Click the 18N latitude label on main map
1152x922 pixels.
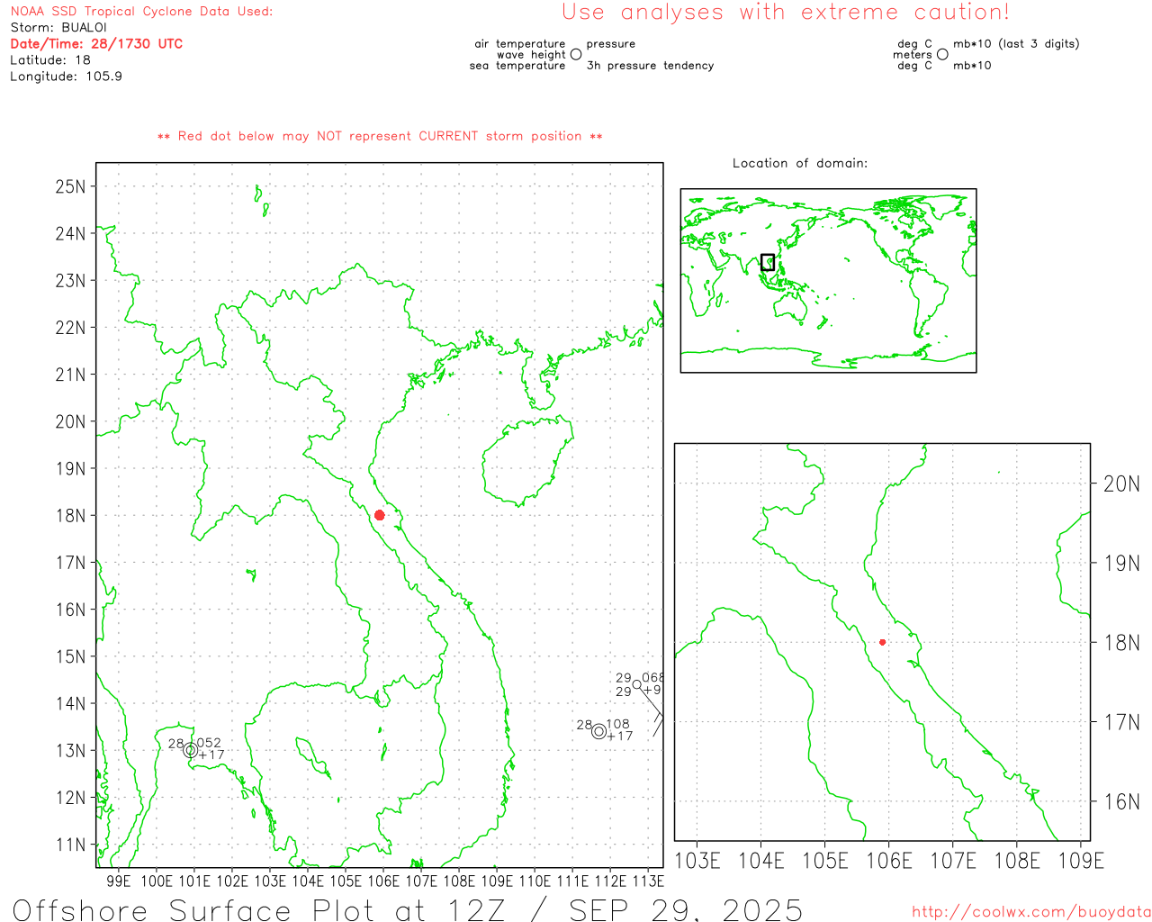click(x=70, y=516)
